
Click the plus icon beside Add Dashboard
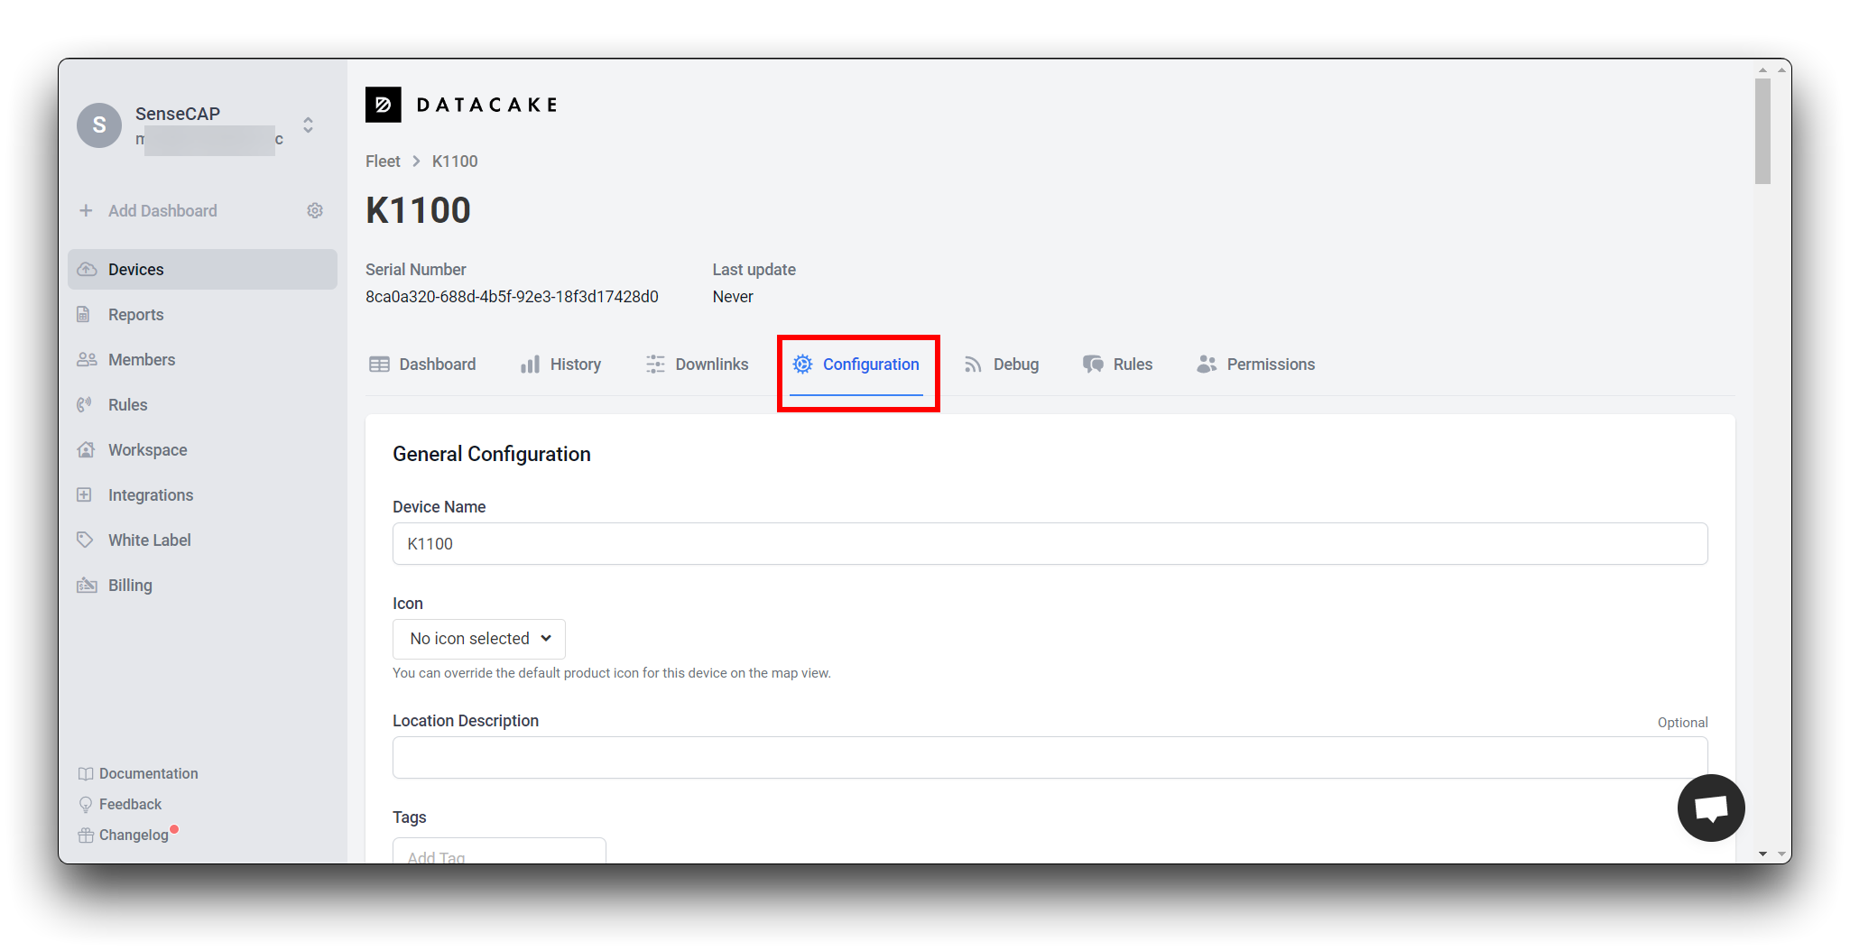86,210
